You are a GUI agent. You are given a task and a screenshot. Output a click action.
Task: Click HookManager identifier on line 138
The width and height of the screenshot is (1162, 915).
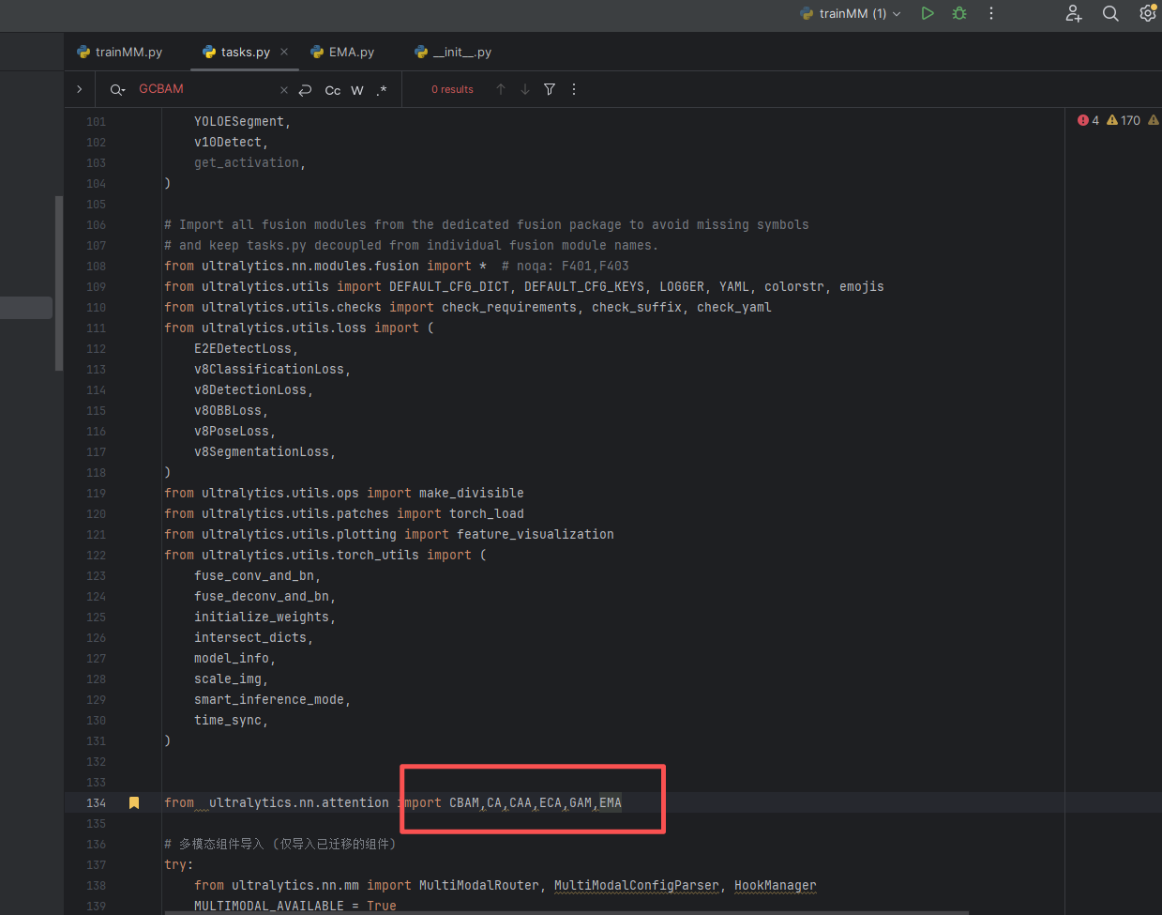coord(776,885)
